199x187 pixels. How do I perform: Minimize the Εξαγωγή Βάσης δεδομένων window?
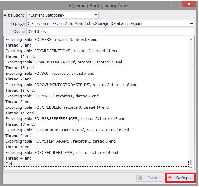tap(169, 5)
